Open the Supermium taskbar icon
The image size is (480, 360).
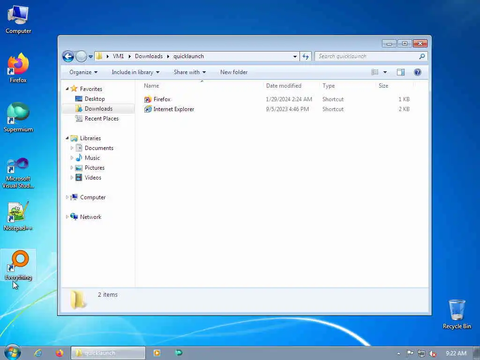click(x=179, y=353)
